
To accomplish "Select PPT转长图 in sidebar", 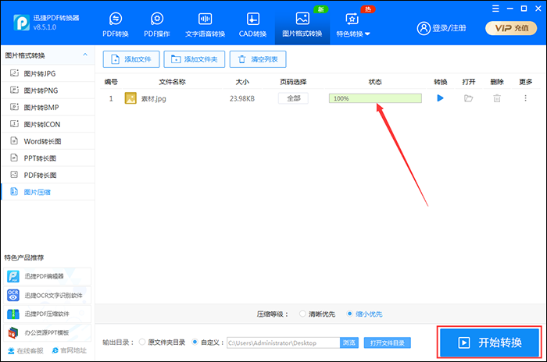I will 48,158.
